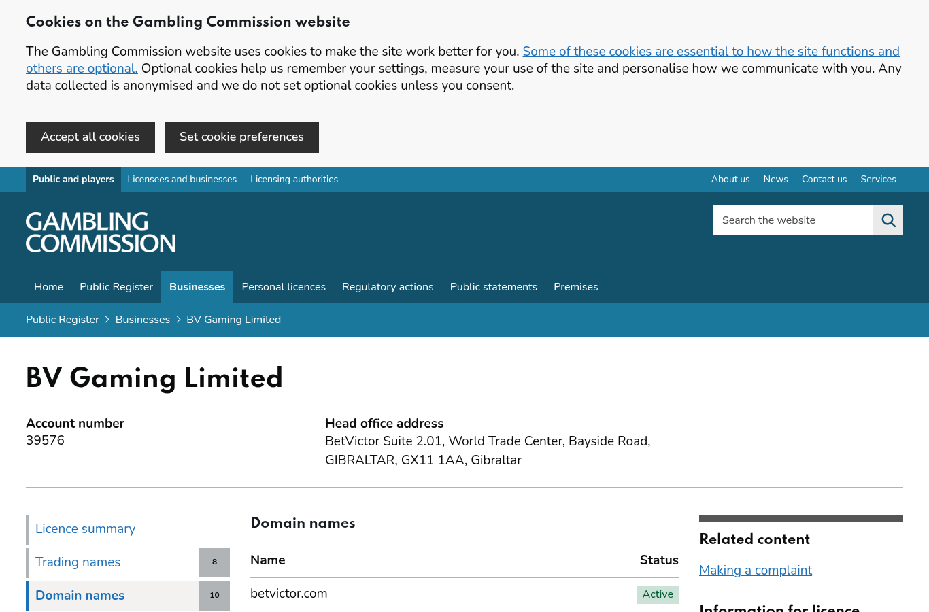The height and width of the screenshot is (612, 929).
Task: Open Premises section
Action: click(576, 287)
